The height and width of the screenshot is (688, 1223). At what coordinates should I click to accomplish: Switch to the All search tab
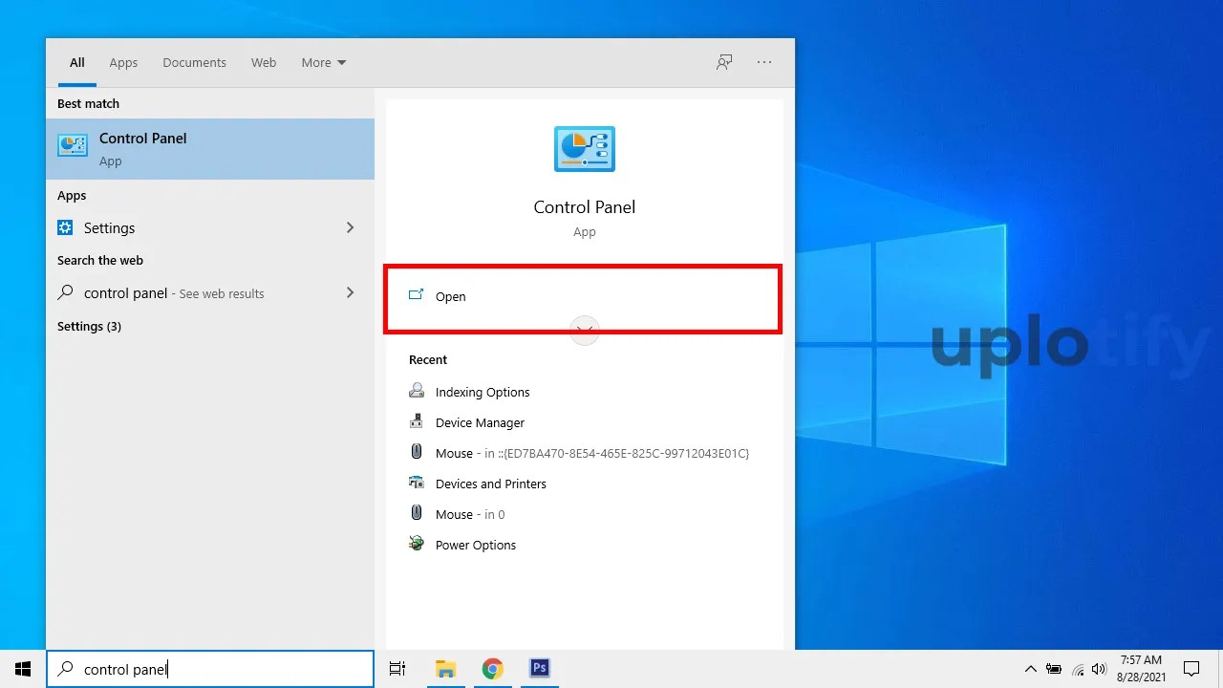click(x=77, y=63)
